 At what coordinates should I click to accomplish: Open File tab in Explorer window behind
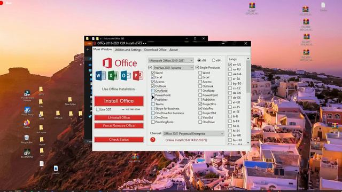pyautogui.click(x=89, y=44)
